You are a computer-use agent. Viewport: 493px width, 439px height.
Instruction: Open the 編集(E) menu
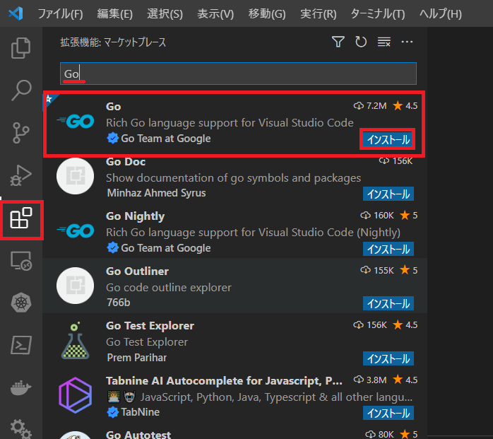coord(114,14)
